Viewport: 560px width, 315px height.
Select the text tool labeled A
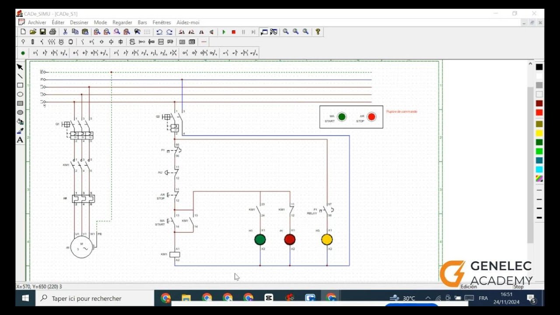tap(20, 140)
